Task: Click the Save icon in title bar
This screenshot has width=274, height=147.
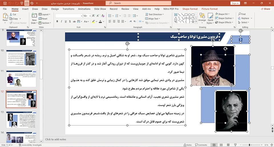Action: coord(5,3)
